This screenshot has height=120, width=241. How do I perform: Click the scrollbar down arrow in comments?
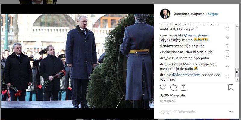(237, 79)
